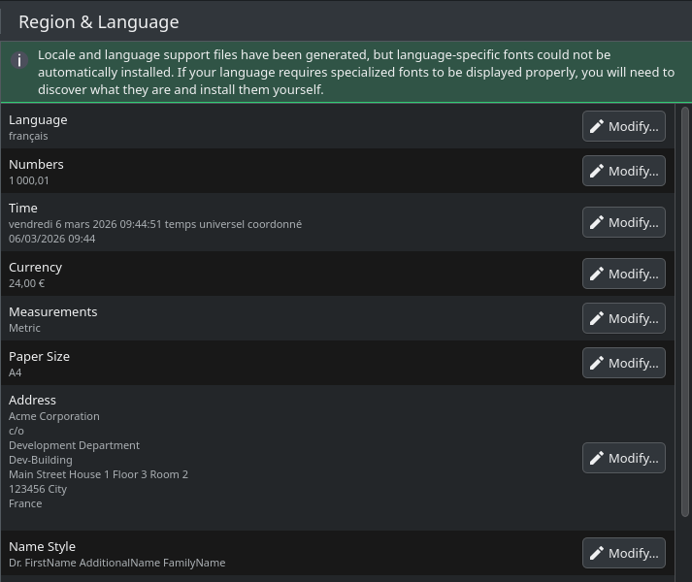Hit the pencil icon for Measurements
The image size is (692, 582).
[x=597, y=318]
